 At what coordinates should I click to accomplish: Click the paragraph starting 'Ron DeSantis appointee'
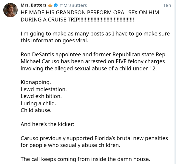tap(94, 61)
